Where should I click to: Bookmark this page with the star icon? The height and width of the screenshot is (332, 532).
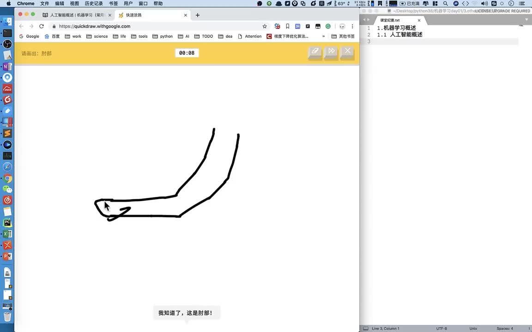point(265,26)
